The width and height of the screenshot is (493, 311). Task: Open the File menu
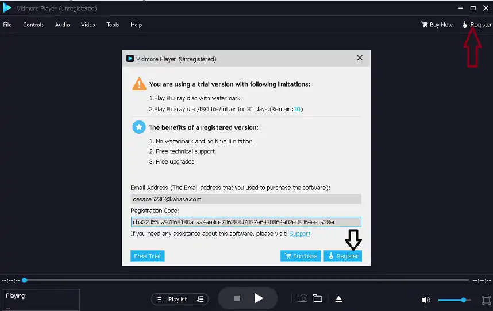click(7, 25)
